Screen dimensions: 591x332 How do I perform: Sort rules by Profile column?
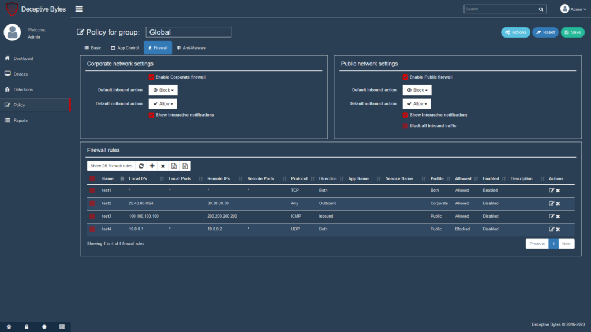pyautogui.click(x=440, y=179)
